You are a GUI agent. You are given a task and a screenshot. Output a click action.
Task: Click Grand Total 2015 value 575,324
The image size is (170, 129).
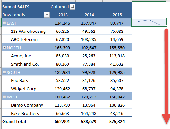coord(117,122)
